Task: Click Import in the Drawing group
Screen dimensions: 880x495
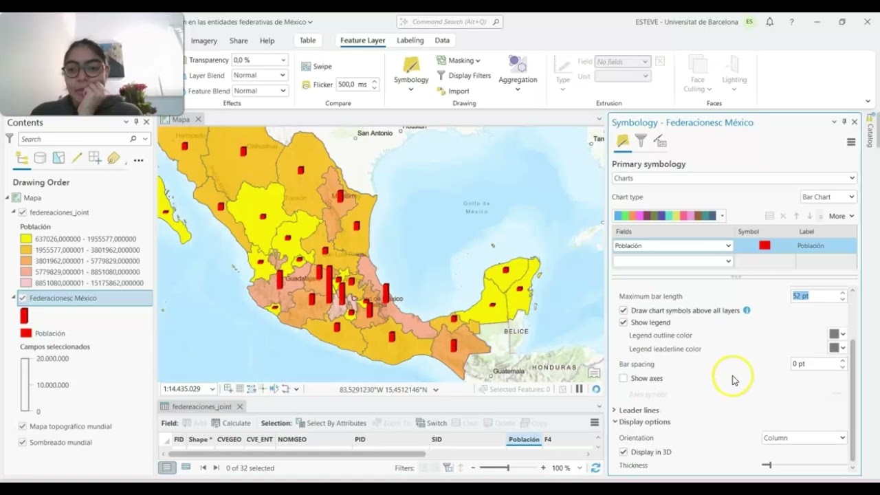Action: tap(453, 91)
